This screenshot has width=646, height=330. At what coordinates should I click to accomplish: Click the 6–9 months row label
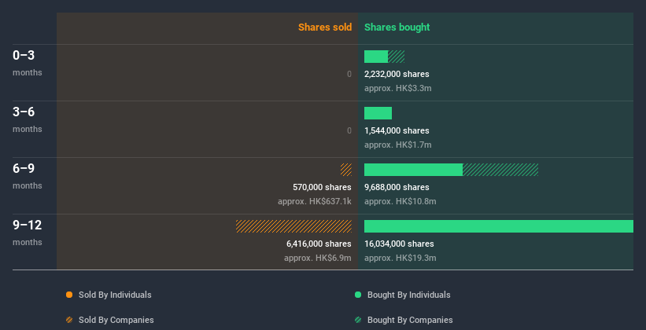coord(28,176)
